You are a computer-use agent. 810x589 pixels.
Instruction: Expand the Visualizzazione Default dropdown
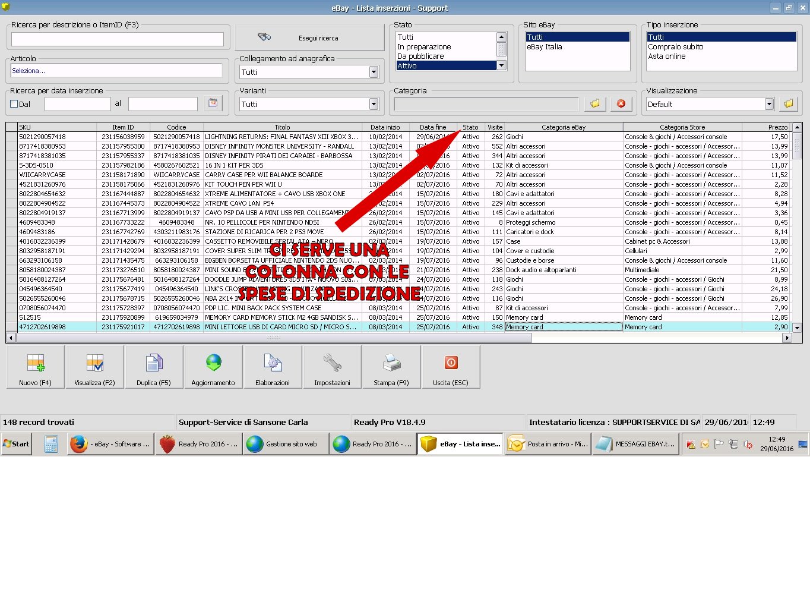(x=769, y=104)
